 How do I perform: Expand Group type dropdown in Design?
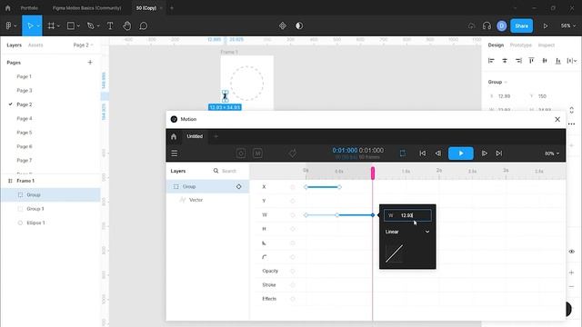click(x=497, y=82)
